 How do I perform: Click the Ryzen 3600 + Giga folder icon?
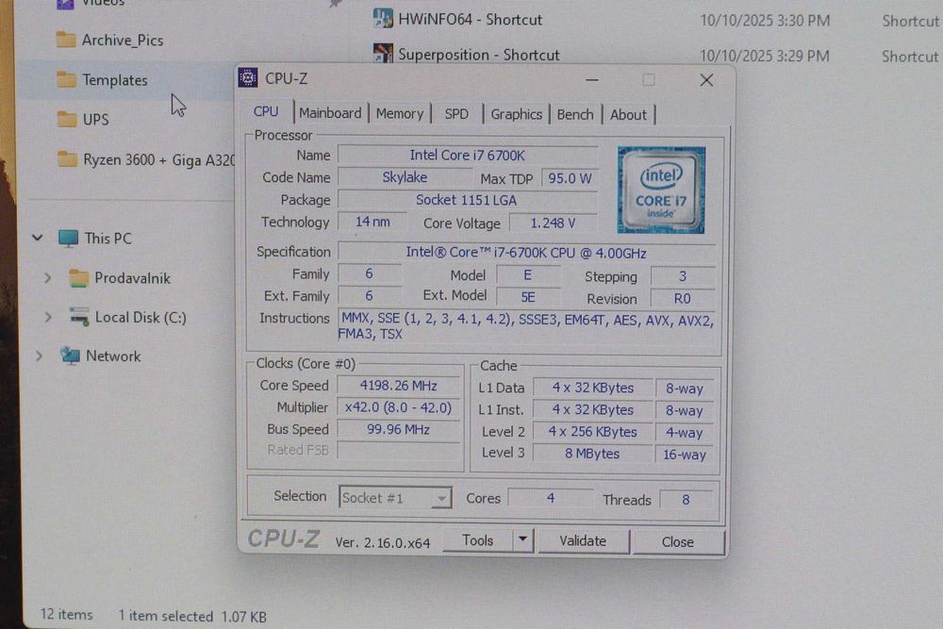pyautogui.click(x=67, y=159)
